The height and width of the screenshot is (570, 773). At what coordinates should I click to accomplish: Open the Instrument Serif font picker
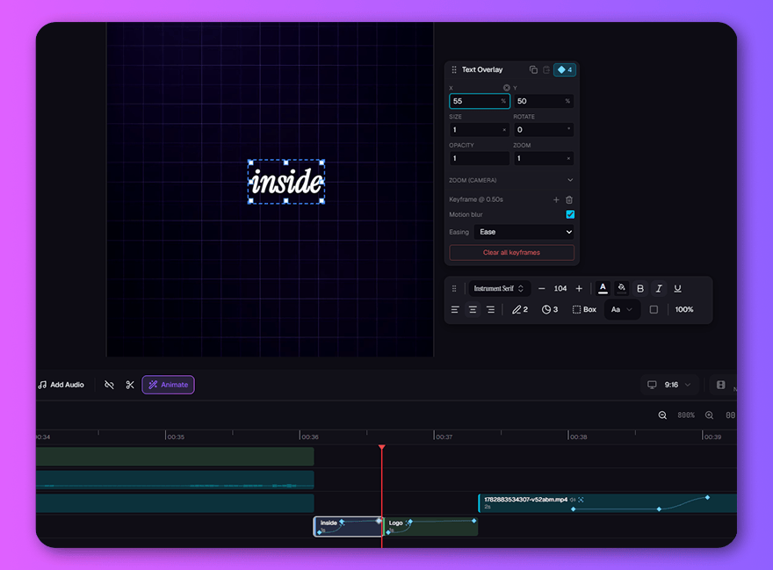click(498, 288)
